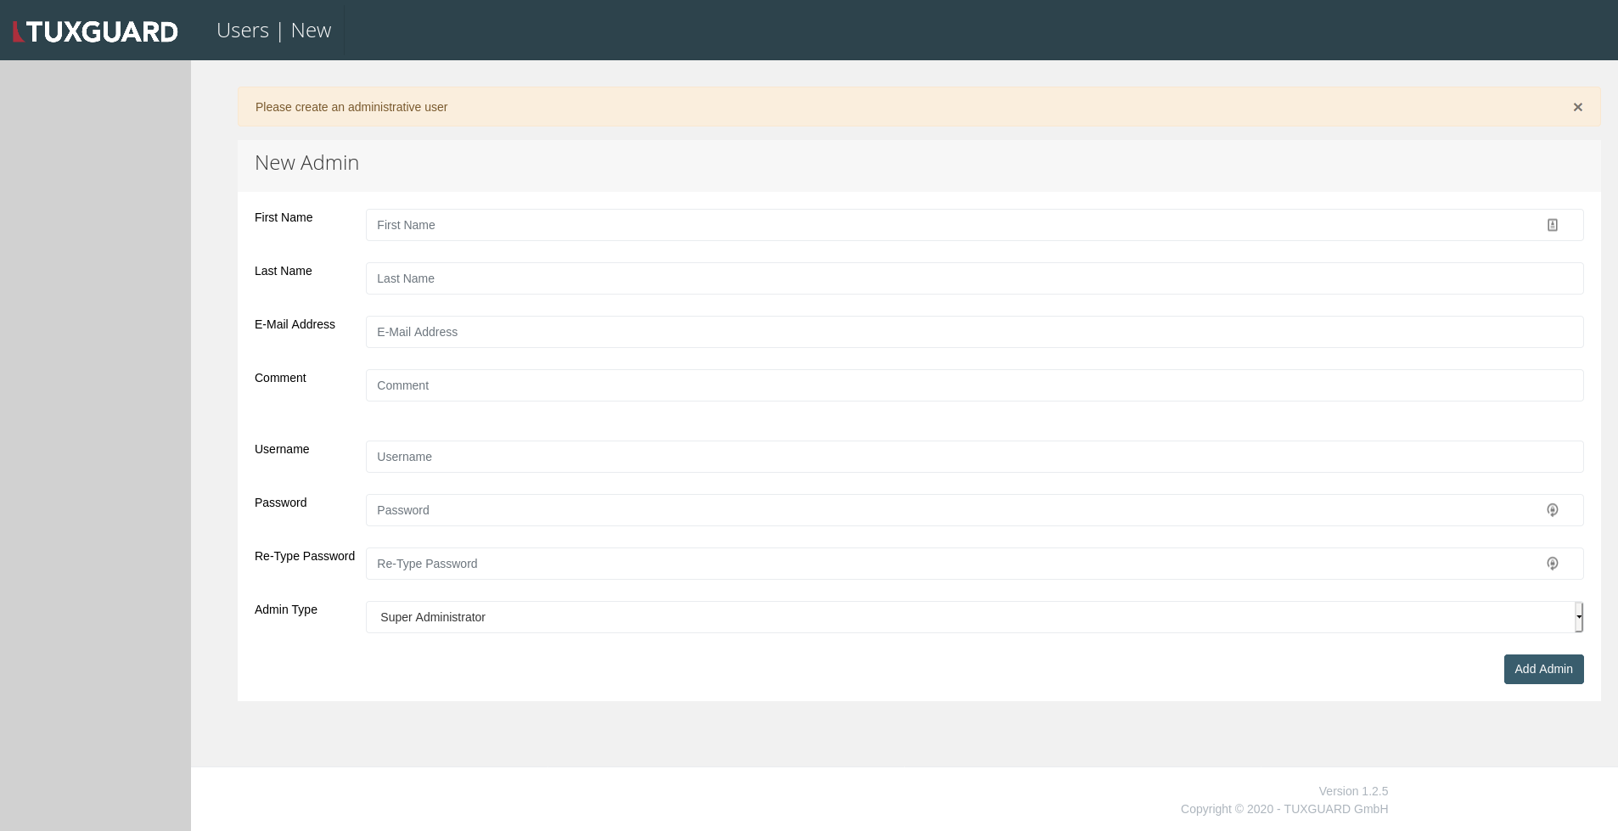Click the Re-Type Password field
This screenshot has height=831, width=1618.
pos(934,564)
